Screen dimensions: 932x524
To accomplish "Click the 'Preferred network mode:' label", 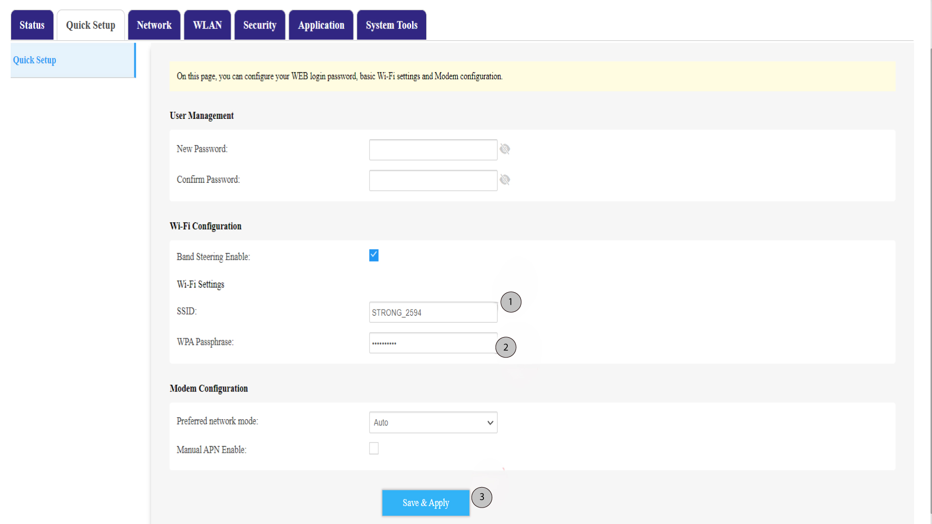I will [217, 421].
